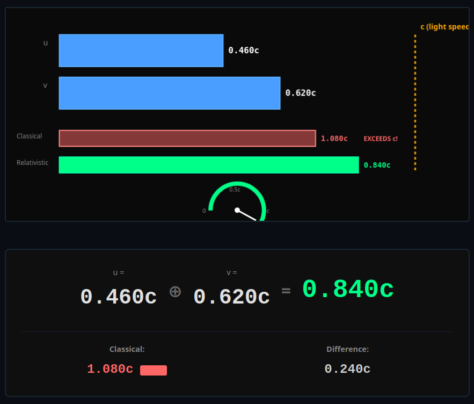474x404 pixels.
Task: Click the red EXCEEDS c! warning
Action: [381, 139]
